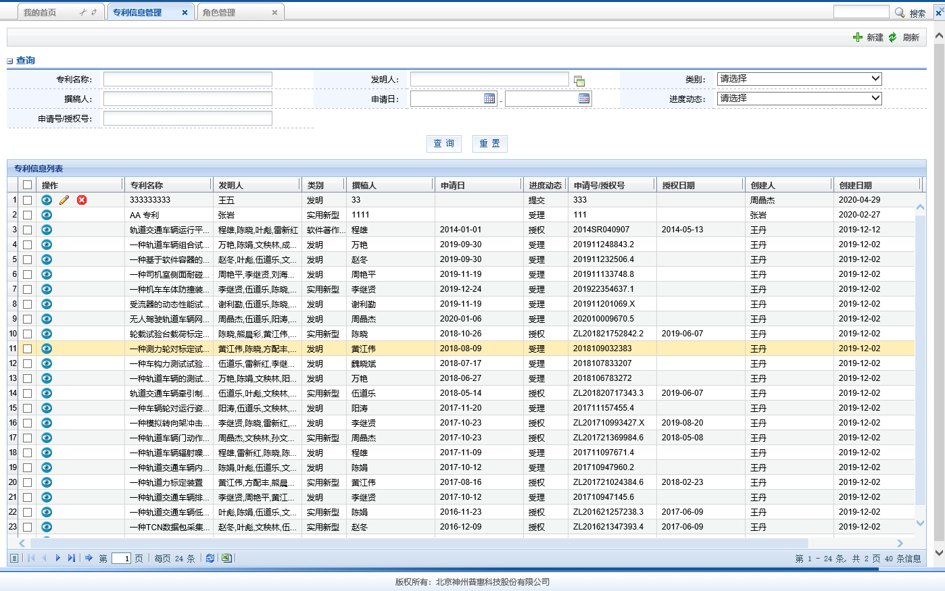Viewport: 945px width, 591px height.
Task: Check the box for row ZL201820717343.3
Action: (27, 393)
